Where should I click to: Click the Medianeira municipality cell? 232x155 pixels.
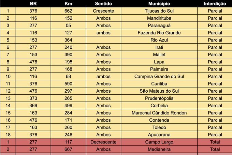coord(159,149)
